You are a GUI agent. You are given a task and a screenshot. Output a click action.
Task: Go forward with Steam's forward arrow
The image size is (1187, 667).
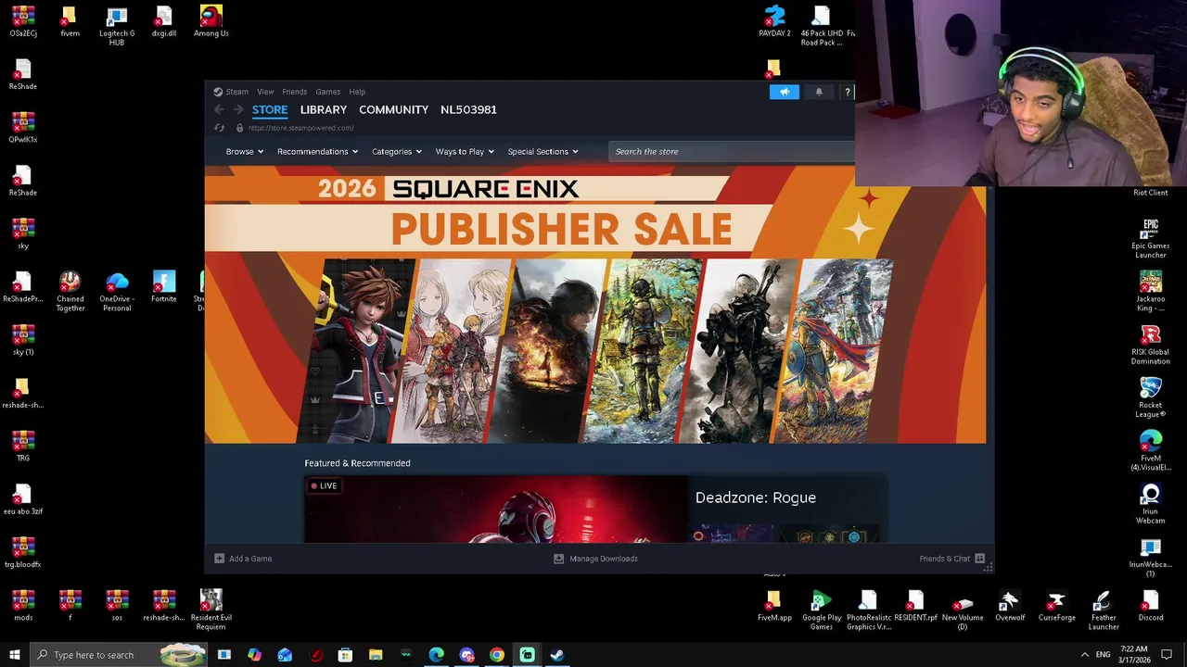tap(238, 109)
